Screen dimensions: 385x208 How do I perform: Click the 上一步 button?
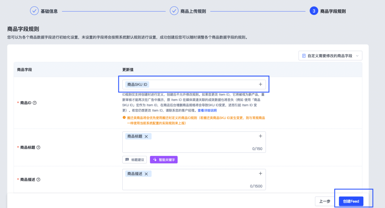[x=325, y=201]
